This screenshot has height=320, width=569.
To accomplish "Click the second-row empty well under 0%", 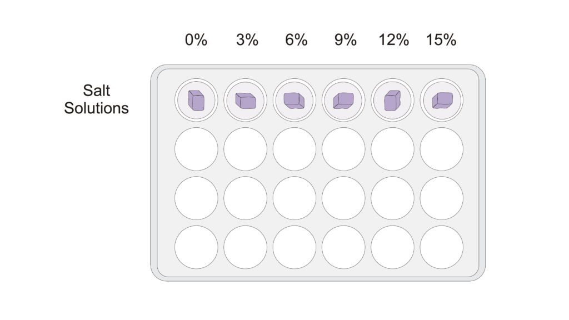I will coord(196,149).
